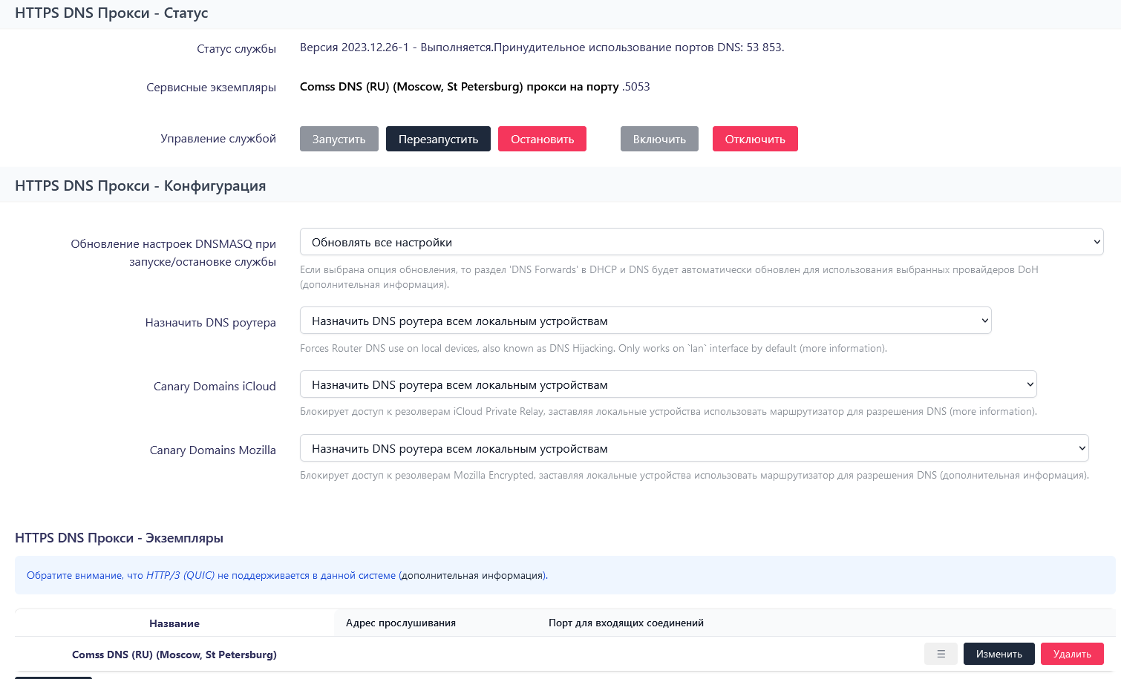
Task: Open the Canary Domains iCloud dropdown
Action: click(668, 384)
